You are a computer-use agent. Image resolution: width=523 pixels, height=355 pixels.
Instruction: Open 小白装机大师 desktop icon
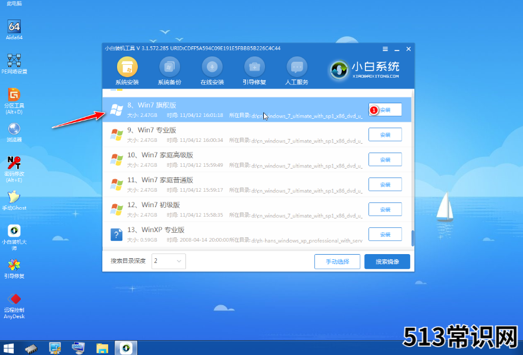(x=14, y=237)
